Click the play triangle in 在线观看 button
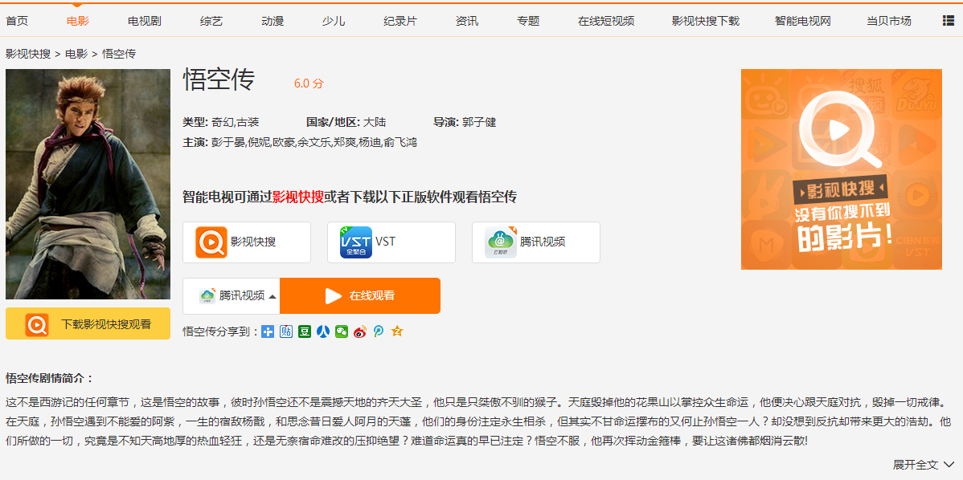963x480 pixels. pyautogui.click(x=333, y=296)
